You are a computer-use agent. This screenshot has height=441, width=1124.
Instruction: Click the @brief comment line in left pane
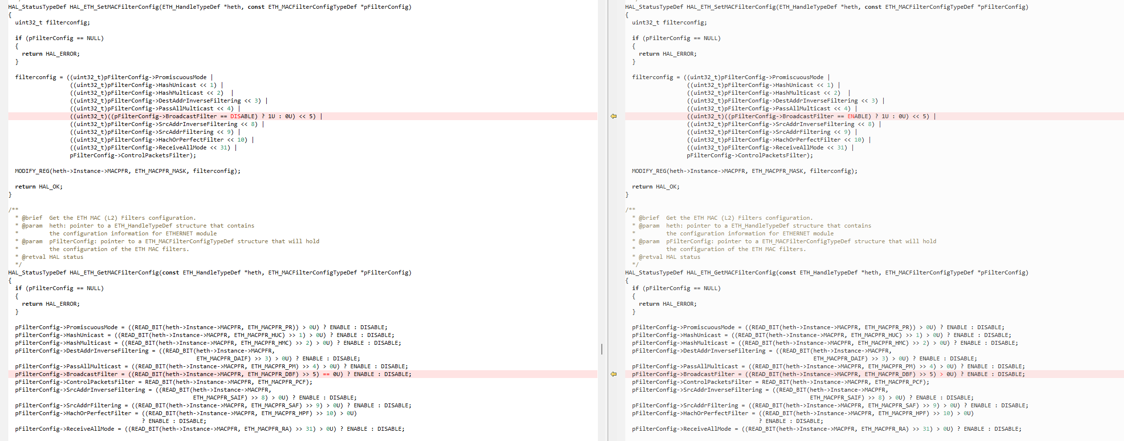click(107, 218)
